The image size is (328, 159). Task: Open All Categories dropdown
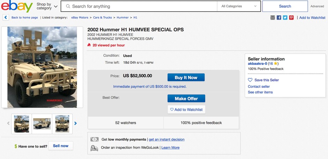239,6
